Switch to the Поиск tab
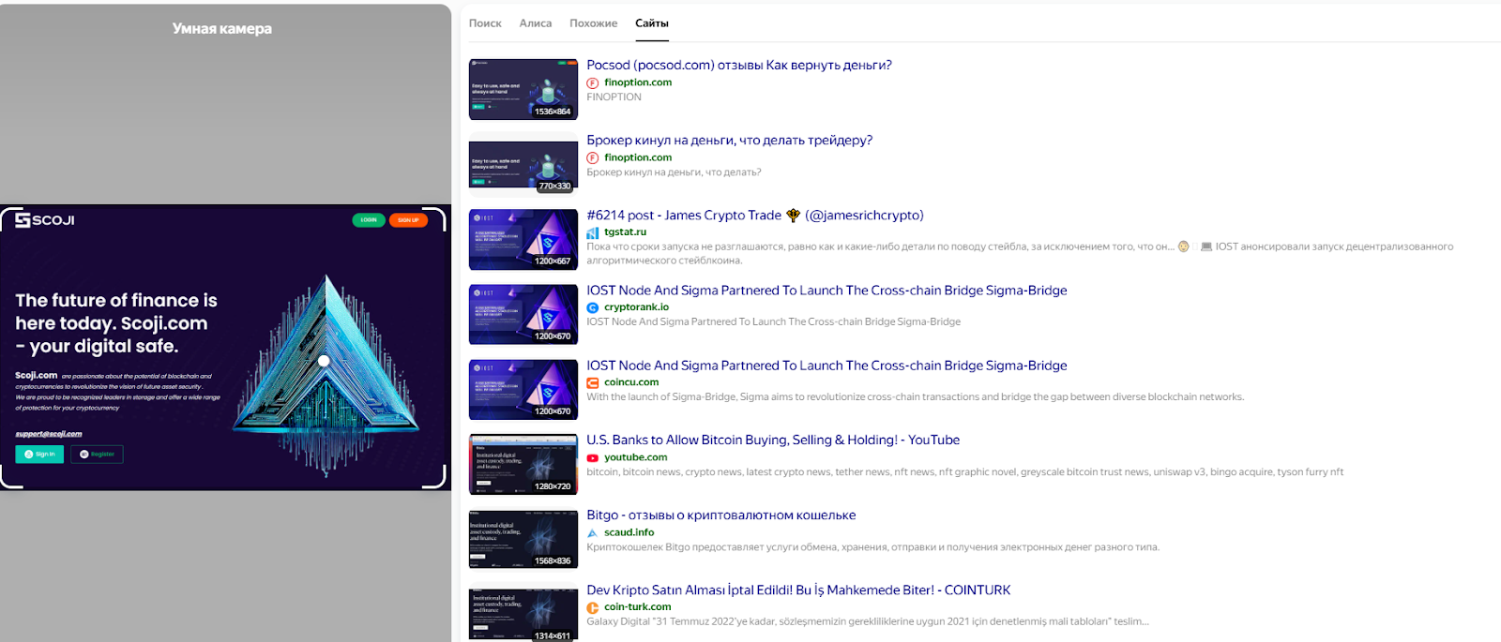 pyautogui.click(x=485, y=23)
